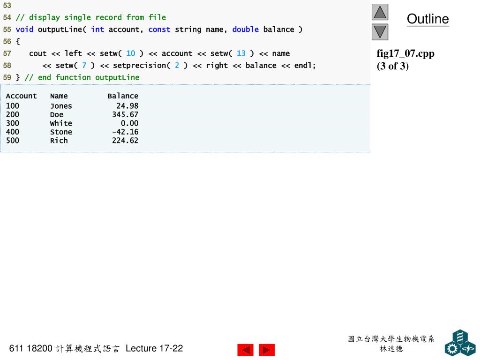Click account number 500
The image size is (480, 360).
click(13, 141)
